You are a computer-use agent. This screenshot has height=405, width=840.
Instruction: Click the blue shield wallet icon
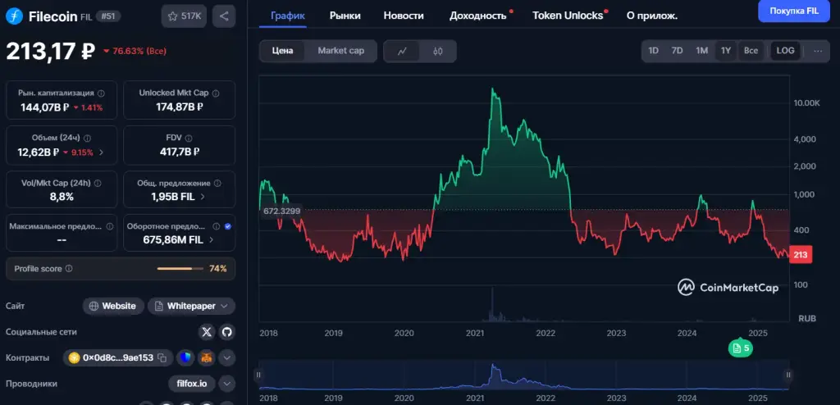(185, 357)
